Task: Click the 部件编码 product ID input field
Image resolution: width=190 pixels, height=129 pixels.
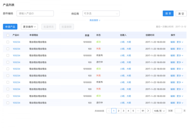Action: coord(35,14)
